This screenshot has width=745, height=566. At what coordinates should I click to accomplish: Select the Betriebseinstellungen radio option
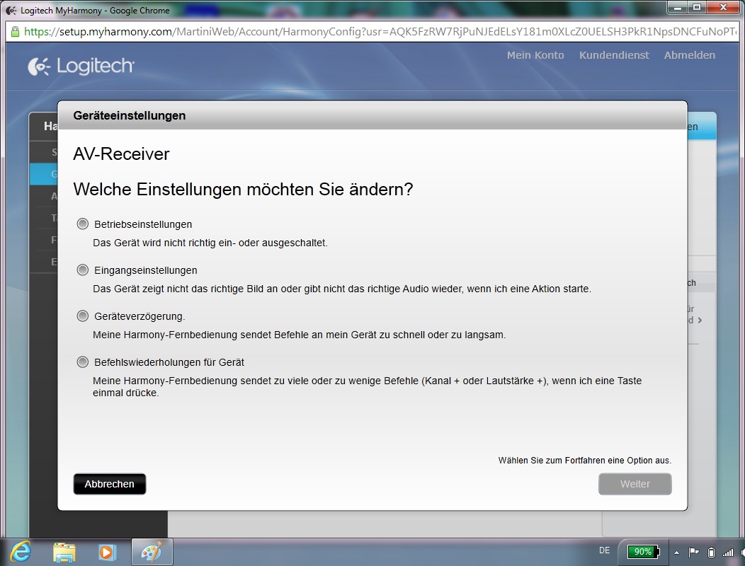click(83, 224)
